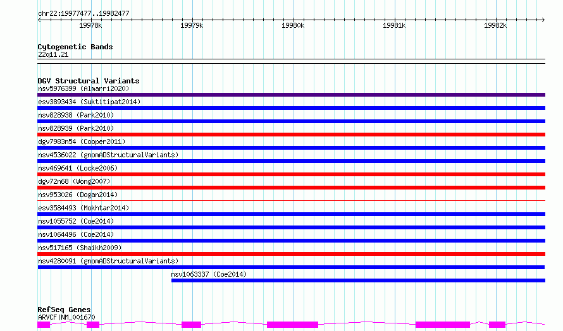This screenshot has height=331, width=563.
Task: Click the nsv953026 (Dogan2014) label
Action: click(78, 195)
